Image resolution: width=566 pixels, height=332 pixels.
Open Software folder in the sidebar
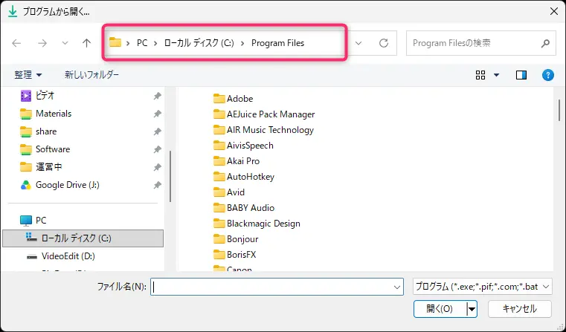tap(53, 149)
